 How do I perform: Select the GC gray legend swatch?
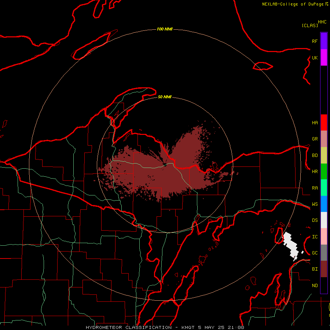324,253
